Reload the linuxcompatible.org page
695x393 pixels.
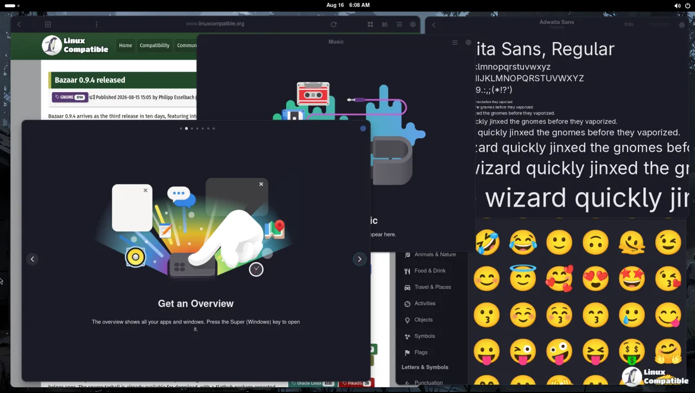tap(333, 24)
